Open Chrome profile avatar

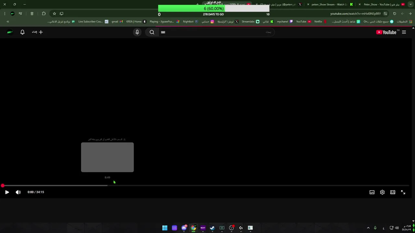click(x=12, y=14)
